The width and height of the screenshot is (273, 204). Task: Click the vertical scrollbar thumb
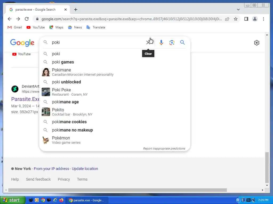(267, 167)
